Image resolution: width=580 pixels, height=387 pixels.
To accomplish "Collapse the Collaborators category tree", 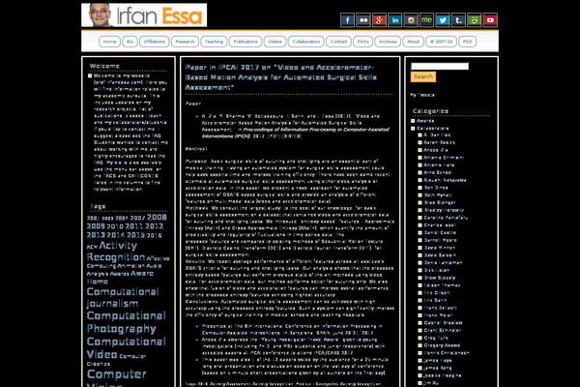I will click(x=413, y=129).
